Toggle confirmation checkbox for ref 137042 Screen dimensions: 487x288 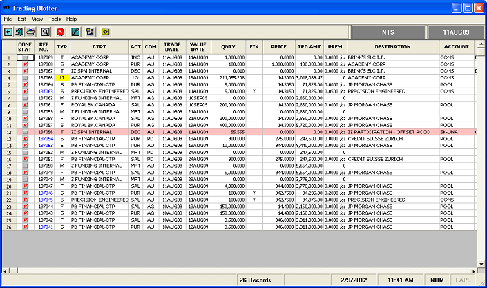coord(25,220)
